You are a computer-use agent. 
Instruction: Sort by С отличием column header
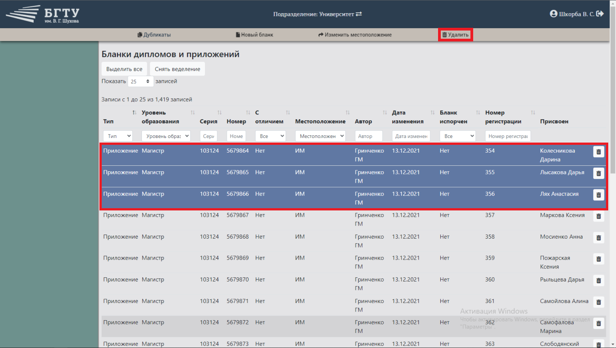288,113
